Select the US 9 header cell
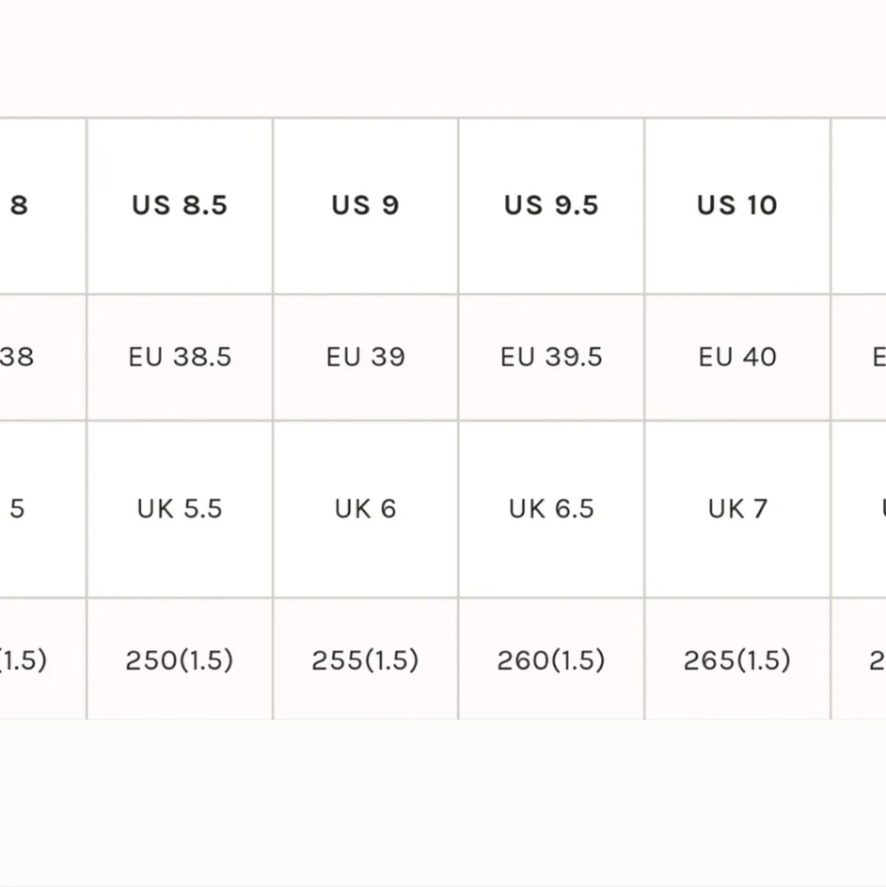 tap(365, 206)
